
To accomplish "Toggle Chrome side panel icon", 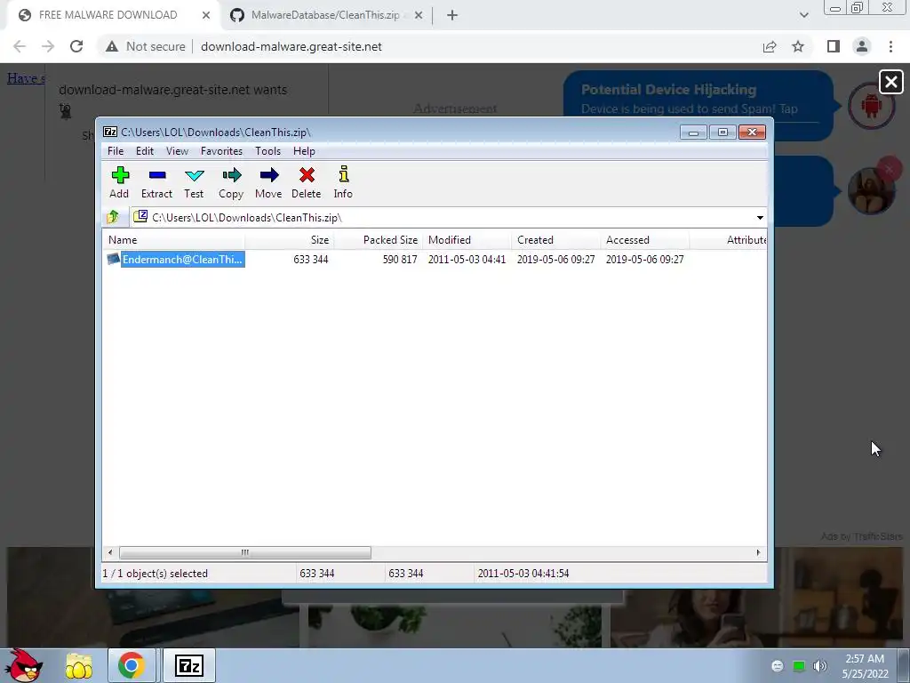I will (834, 46).
